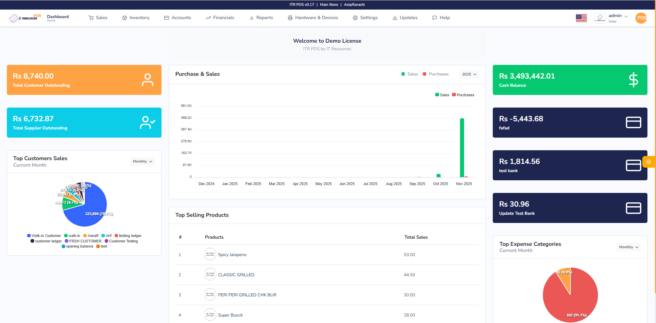Toggle Walk-in Customer in pie legend
The width and height of the screenshot is (656, 323).
pyautogui.click(x=44, y=236)
